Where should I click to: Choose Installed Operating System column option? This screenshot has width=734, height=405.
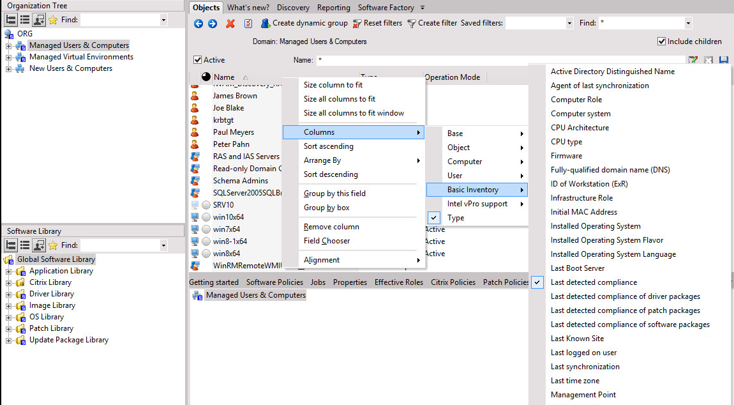pyautogui.click(x=595, y=226)
